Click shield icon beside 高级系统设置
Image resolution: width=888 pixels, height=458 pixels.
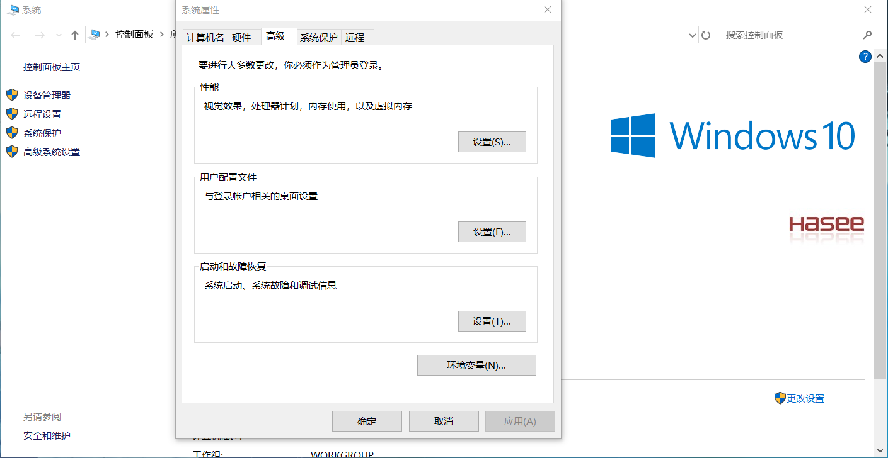(x=12, y=152)
